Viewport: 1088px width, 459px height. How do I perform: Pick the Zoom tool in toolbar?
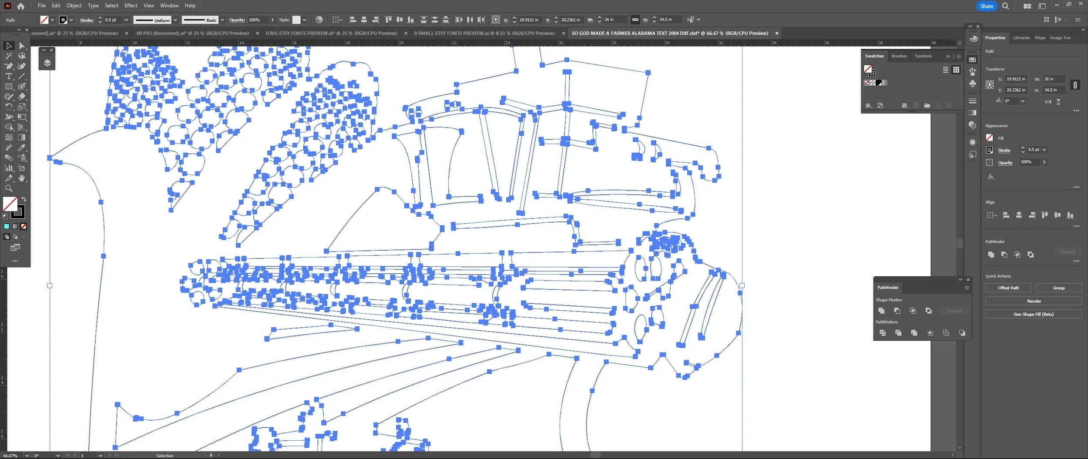click(9, 188)
